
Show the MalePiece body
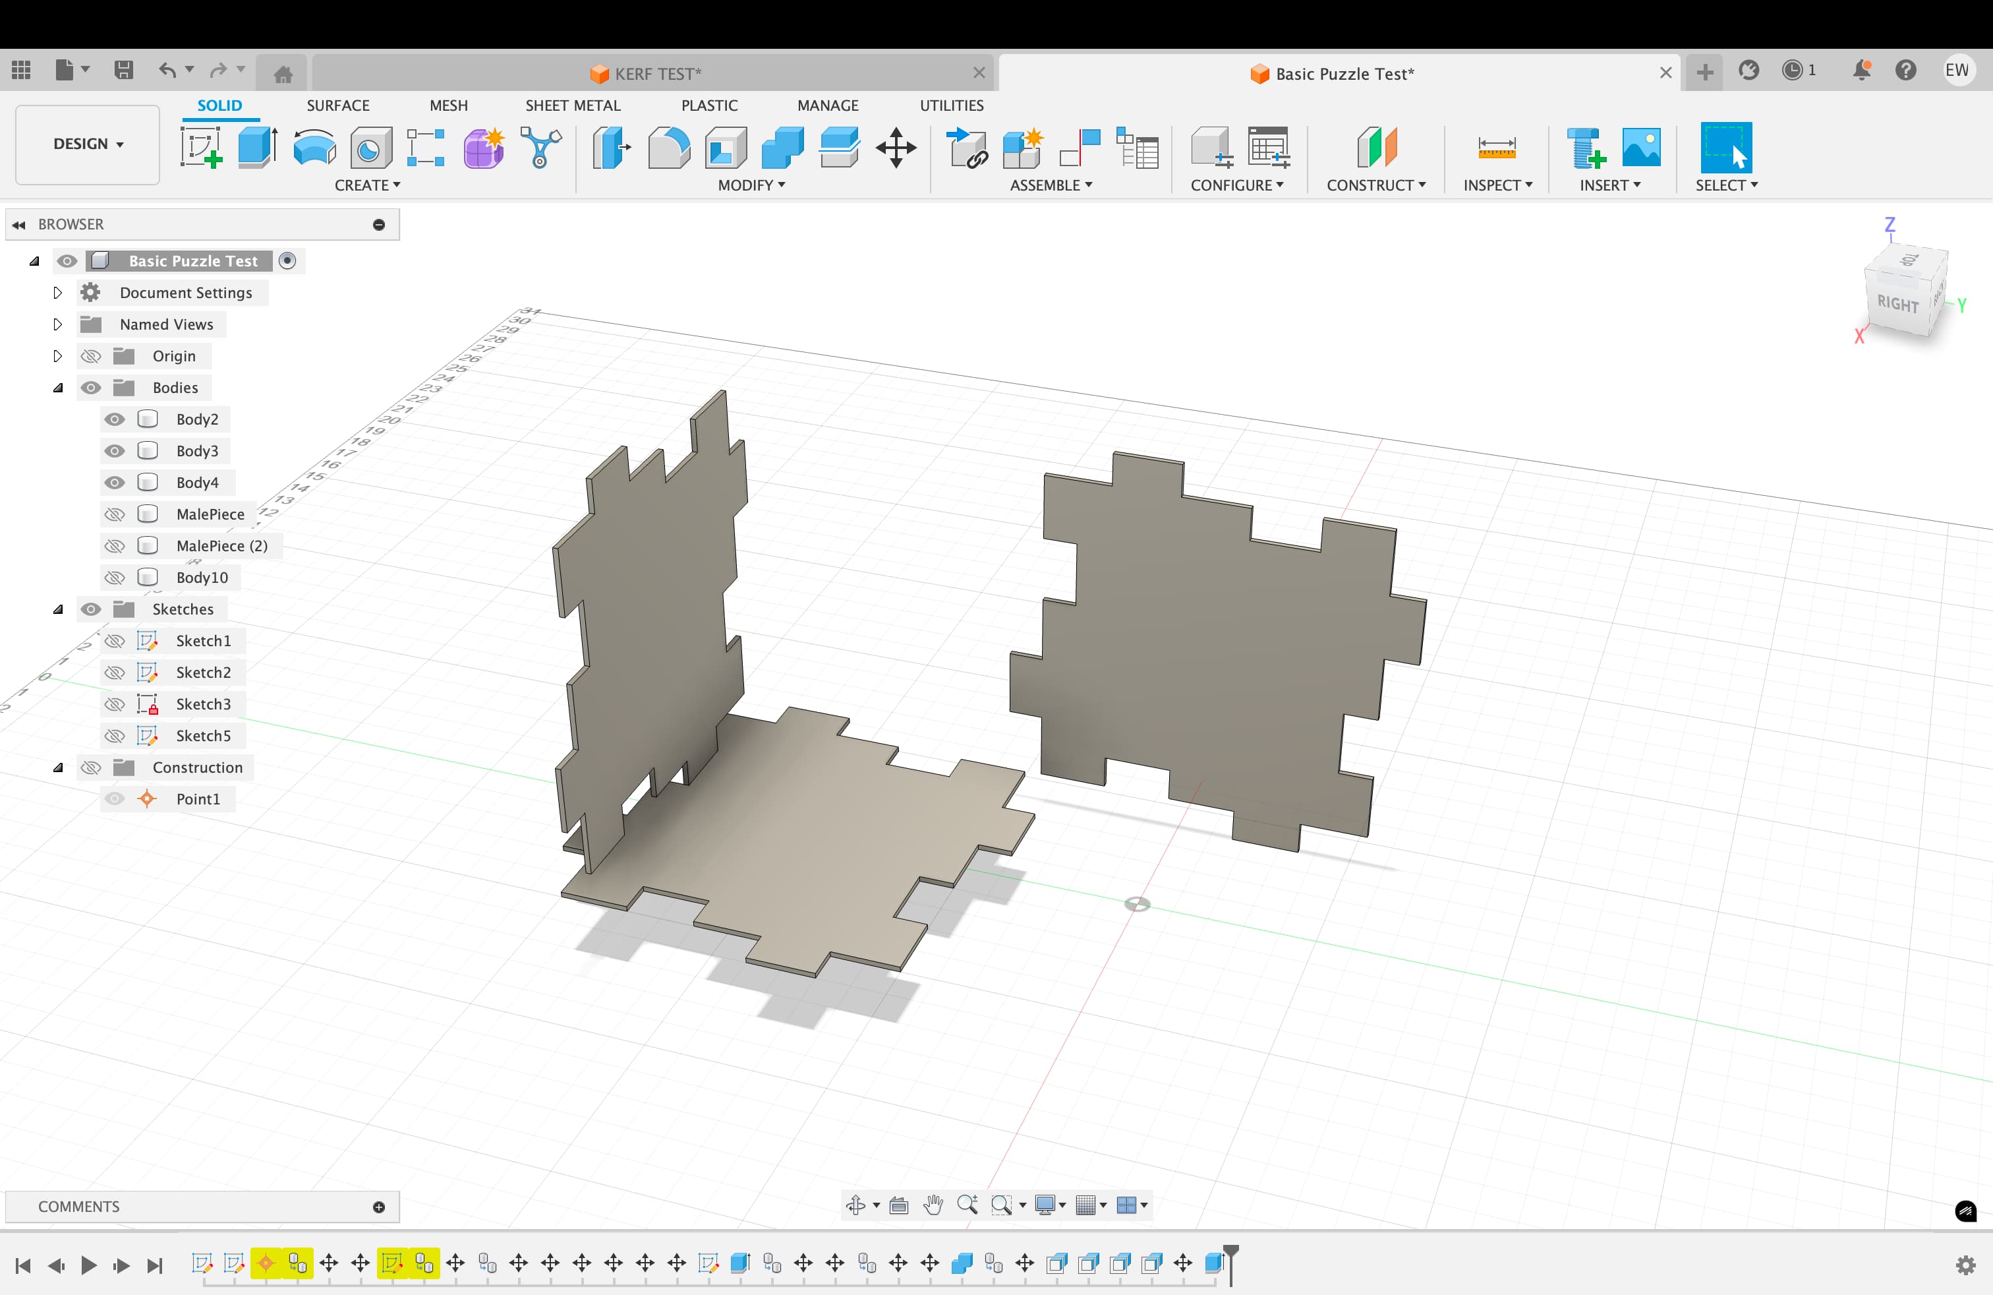pos(115,514)
